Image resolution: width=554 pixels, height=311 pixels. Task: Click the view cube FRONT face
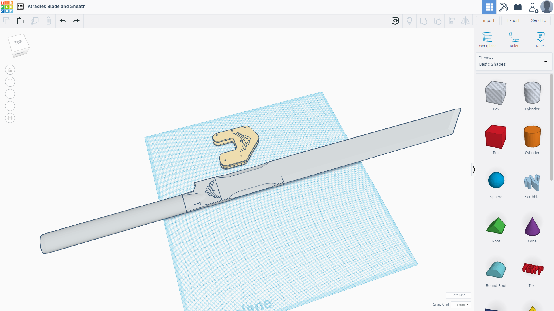click(x=21, y=53)
